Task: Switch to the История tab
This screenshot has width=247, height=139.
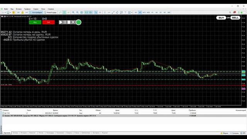Action: pyautogui.click(x=24, y=133)
